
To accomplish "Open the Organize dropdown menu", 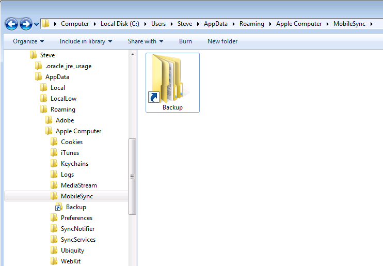I will (x=28, y=41).
